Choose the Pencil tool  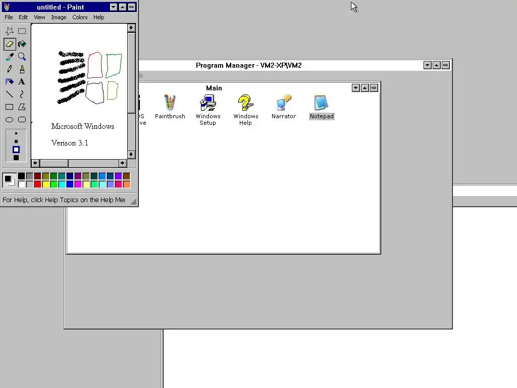tap(10, 69)
